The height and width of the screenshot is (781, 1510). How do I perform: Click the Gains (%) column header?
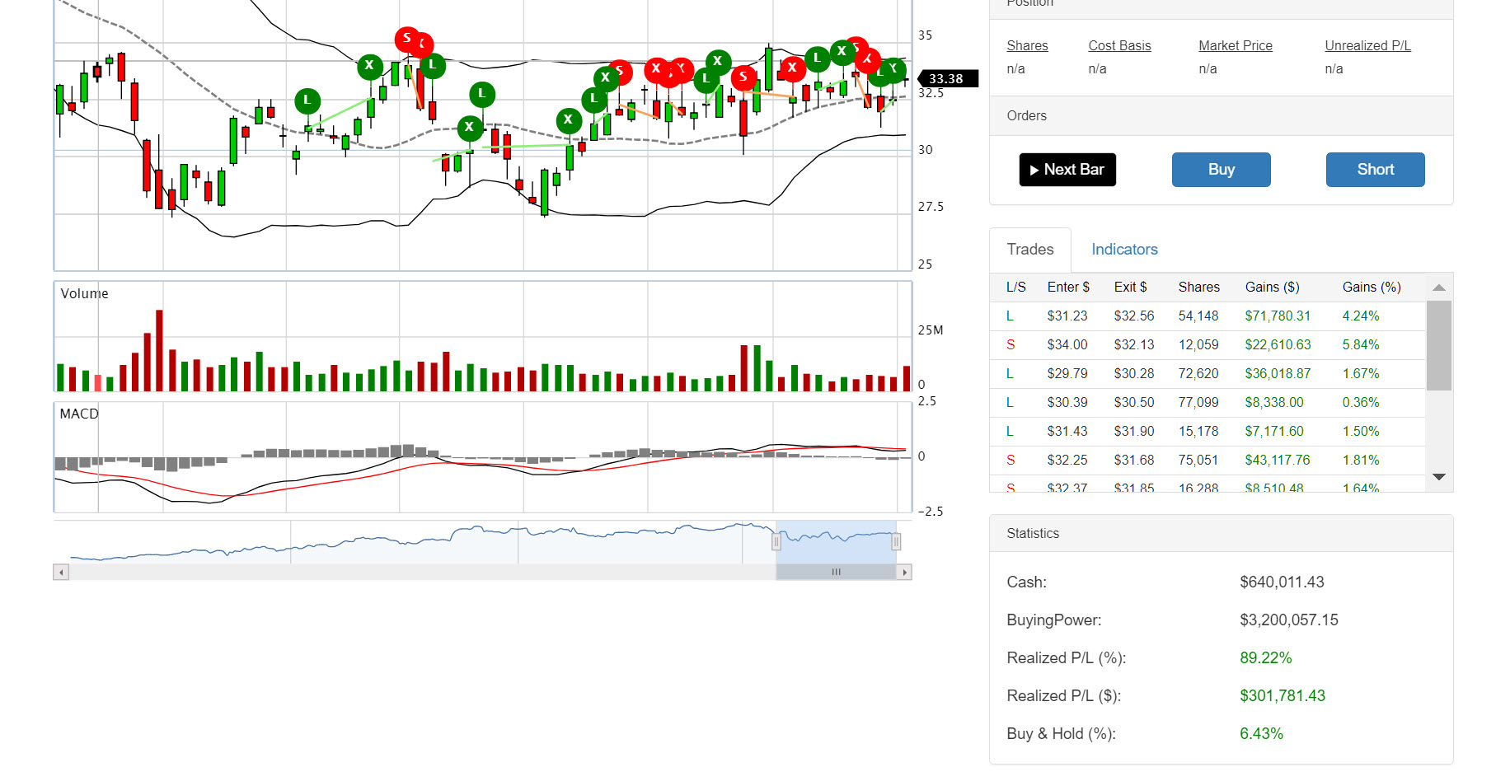click(x=1372, y=288)
